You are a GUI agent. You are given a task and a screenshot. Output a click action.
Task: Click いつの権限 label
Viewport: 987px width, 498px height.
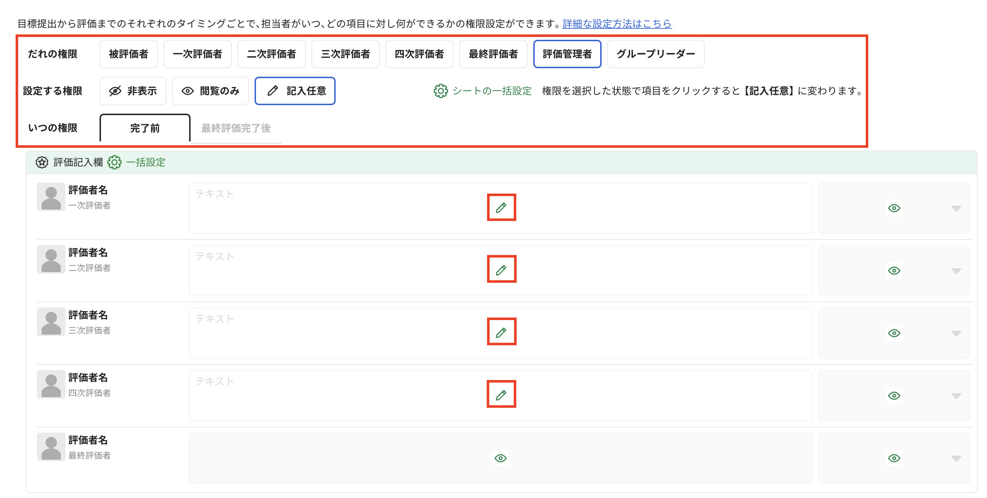pyautogui.click(x=53, y=128)
